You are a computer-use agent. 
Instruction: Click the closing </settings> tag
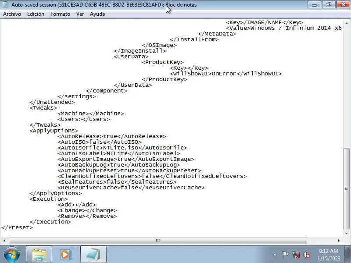[76, 96]
